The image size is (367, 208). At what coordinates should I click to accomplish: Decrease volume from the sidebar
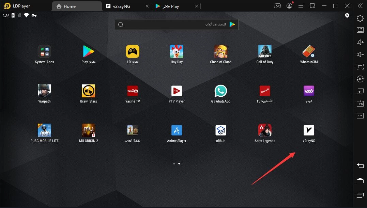pyautogui.click(x=360, y=54)
